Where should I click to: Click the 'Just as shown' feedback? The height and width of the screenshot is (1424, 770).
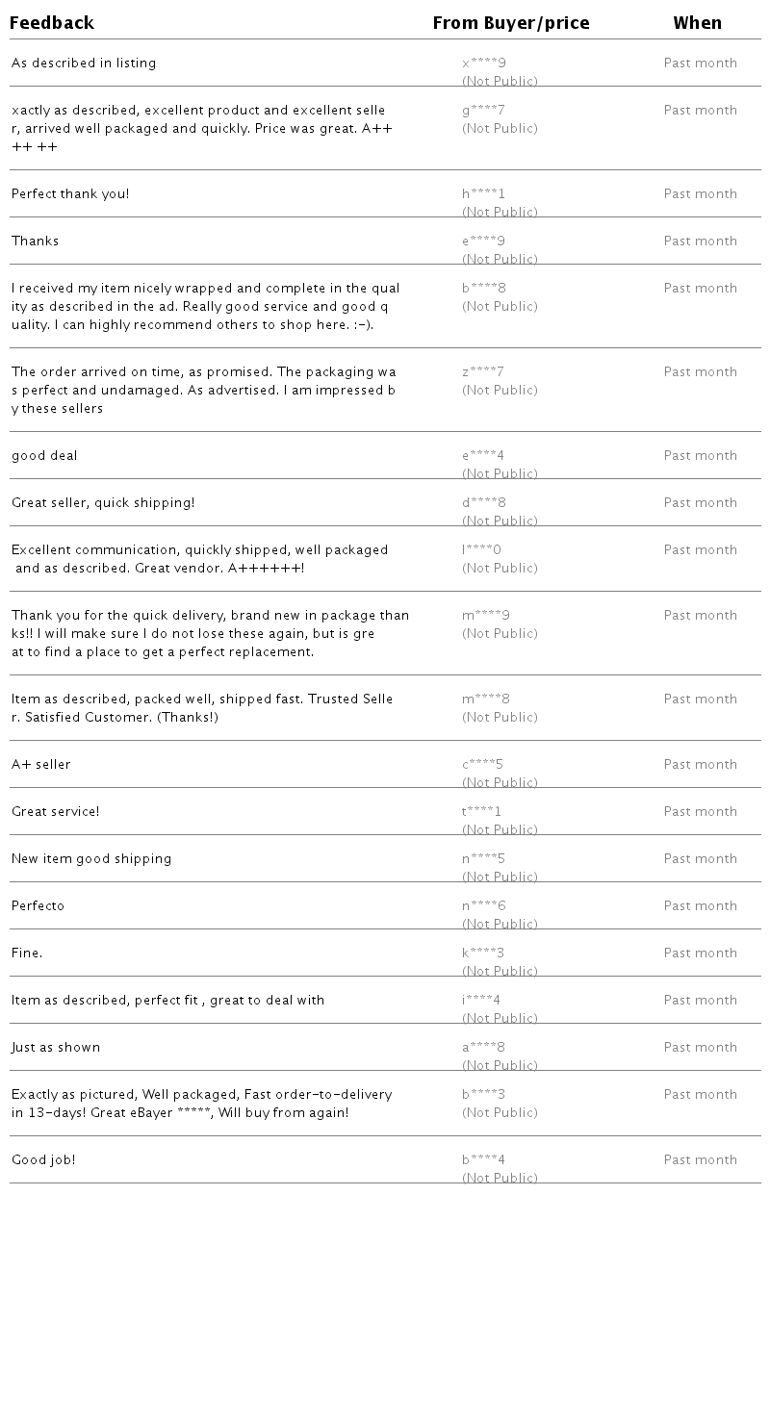click(x=56, y=1048)
